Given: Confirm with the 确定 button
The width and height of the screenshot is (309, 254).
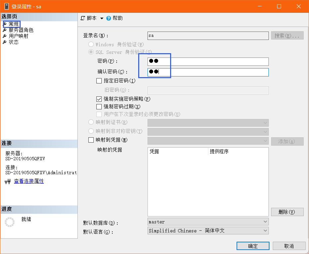Looking at the screenshot, I should 253,246.
